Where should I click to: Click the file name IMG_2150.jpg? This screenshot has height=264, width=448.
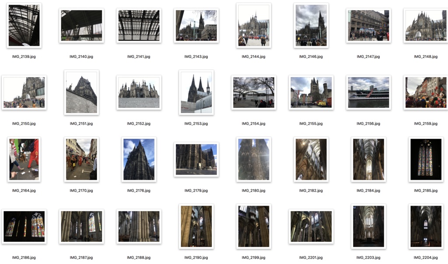pyautogui.click(x=24, y=124)
